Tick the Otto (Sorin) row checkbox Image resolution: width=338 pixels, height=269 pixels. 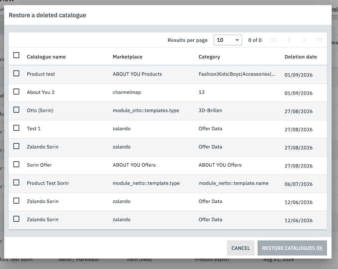coord(16,110)
